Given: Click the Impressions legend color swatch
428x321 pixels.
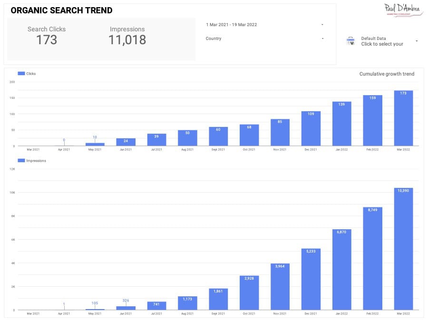Looking at the screenshot, I should [21, 161].
